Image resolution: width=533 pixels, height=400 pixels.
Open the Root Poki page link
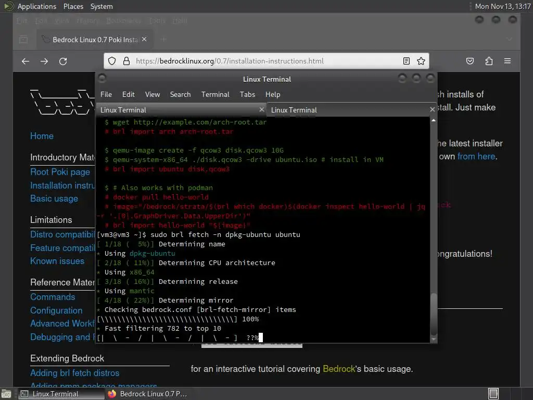click(60, 172)
